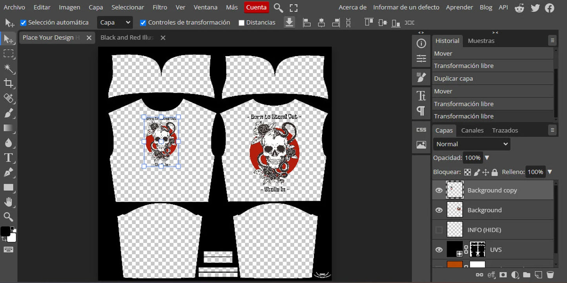Disable the Selección automática checkbox
Screen dimensions: 567x283
pyautogui.click(x=23, y=23)
